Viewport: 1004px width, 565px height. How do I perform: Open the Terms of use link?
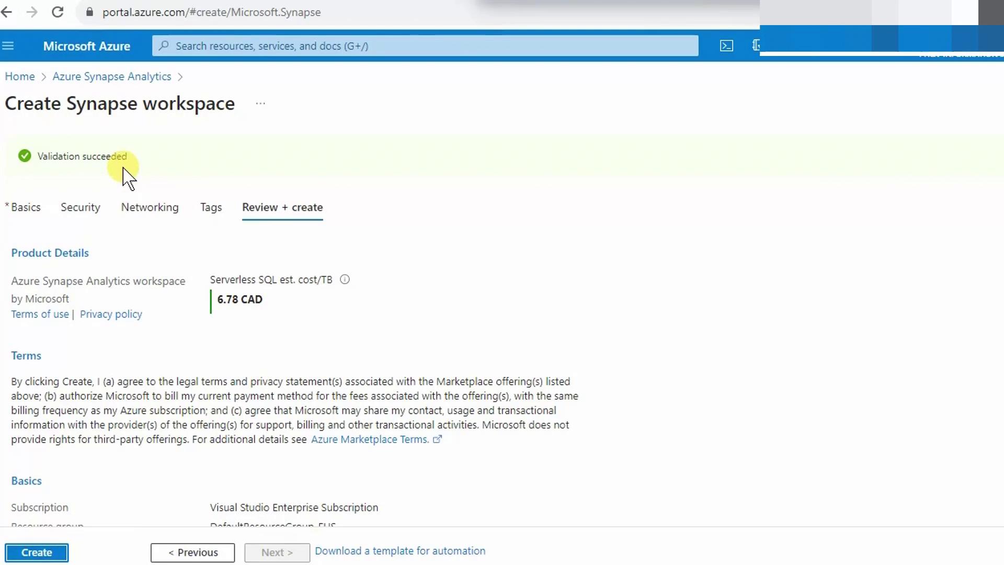[x=40, y=314]
